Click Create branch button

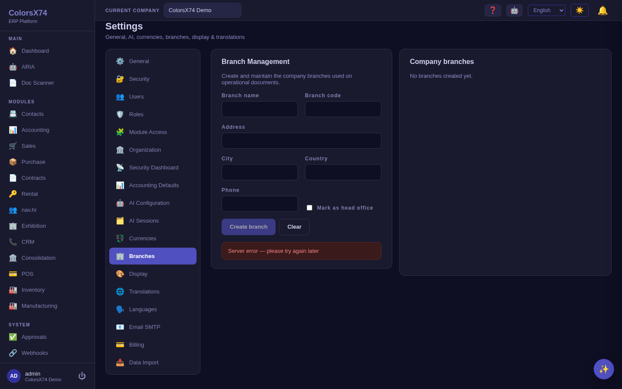tap(248, 227)
